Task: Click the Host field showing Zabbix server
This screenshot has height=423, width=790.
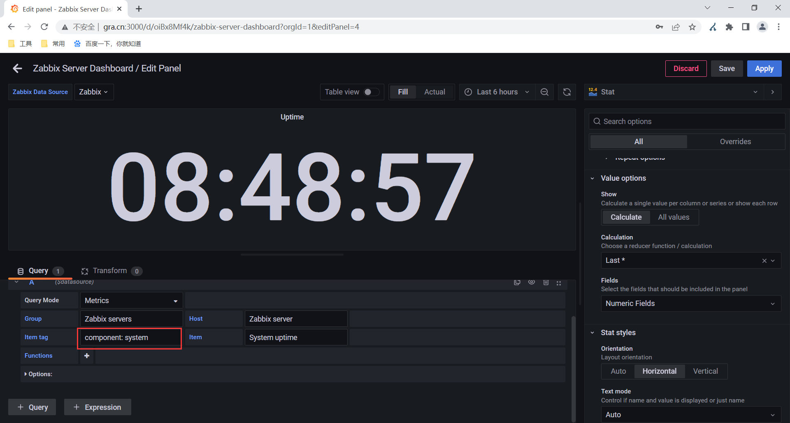Action: (x=296, y=319)
